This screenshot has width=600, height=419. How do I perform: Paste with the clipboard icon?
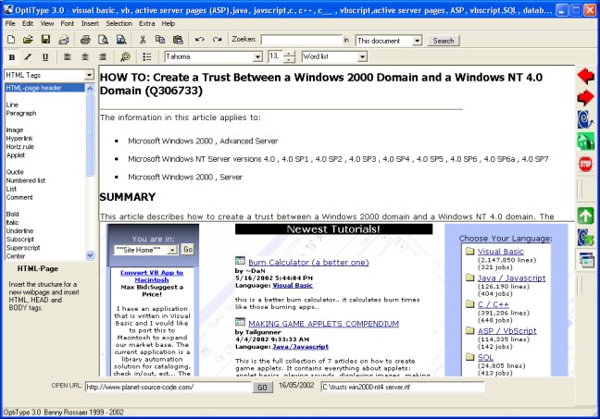click(178, 40)
